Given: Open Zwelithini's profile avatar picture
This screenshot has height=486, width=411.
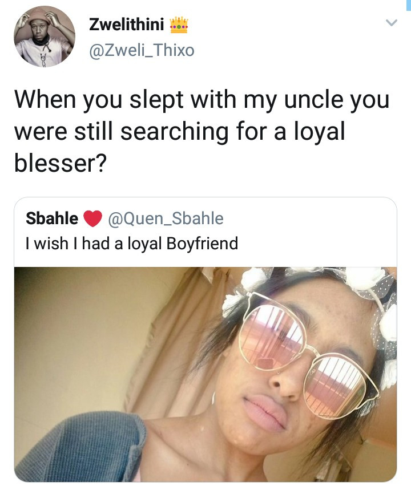Looking at the screenshot, I should click(x=45, y=37).
